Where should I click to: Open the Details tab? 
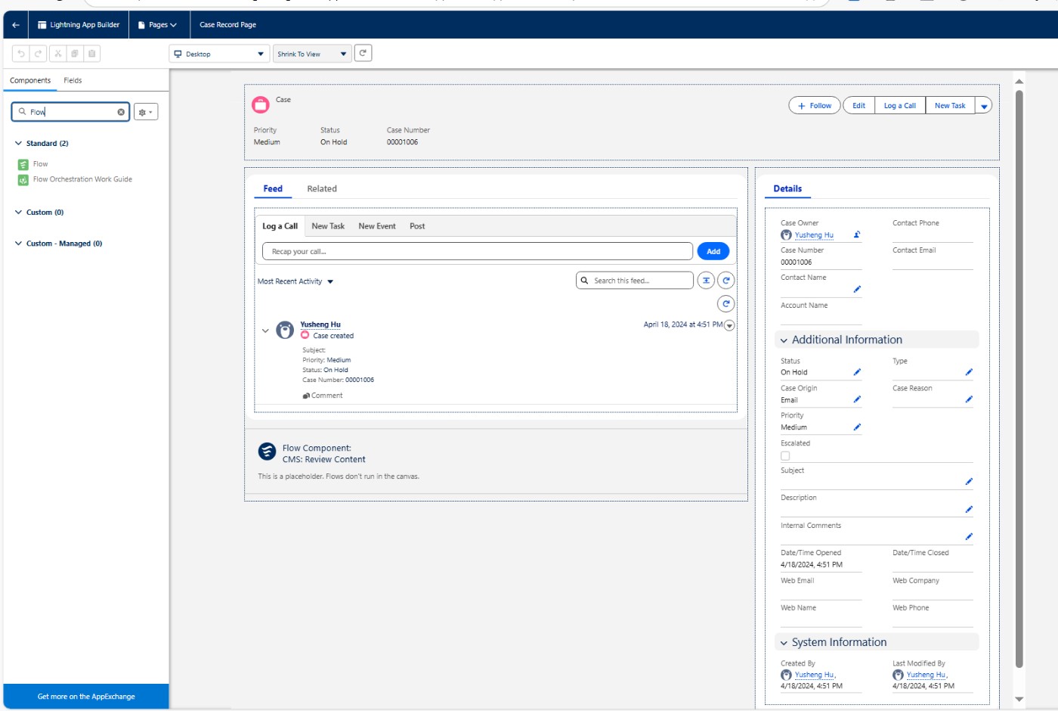coord(787,189)
